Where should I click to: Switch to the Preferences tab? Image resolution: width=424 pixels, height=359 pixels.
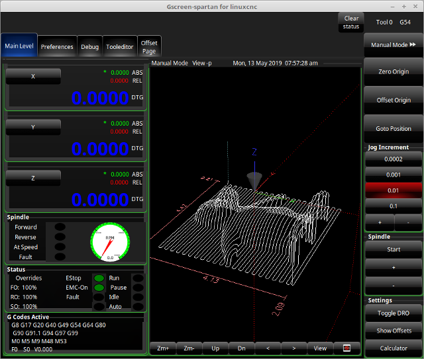point(57,47)
